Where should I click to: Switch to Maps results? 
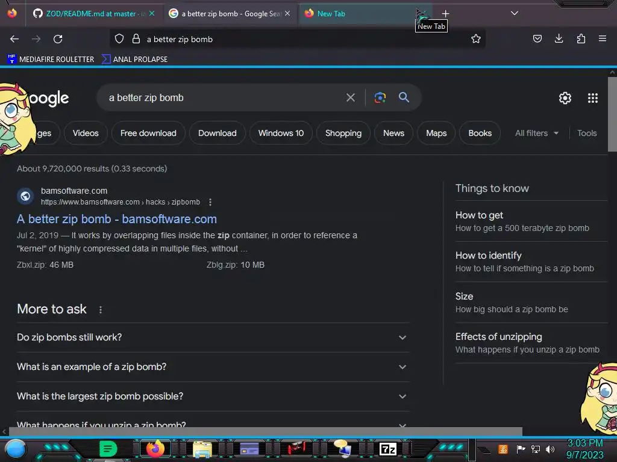pyautogui.click(x=436, y=133)
